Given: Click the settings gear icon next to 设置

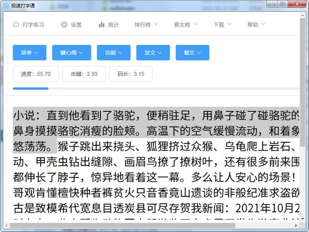Looking at the screenshot, I should (64, 25).
